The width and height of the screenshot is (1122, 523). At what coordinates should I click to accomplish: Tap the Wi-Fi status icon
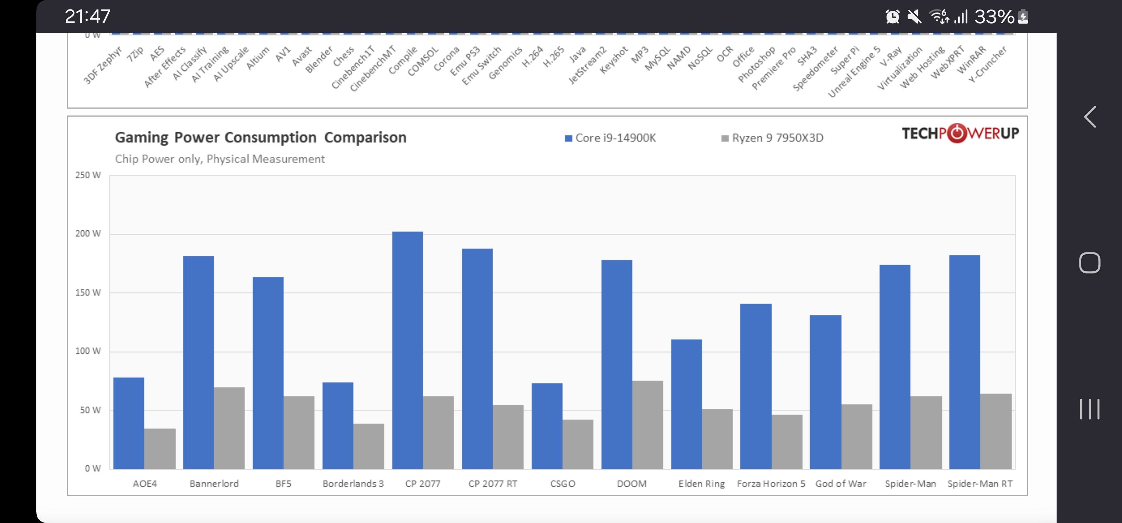coord(939,17)
